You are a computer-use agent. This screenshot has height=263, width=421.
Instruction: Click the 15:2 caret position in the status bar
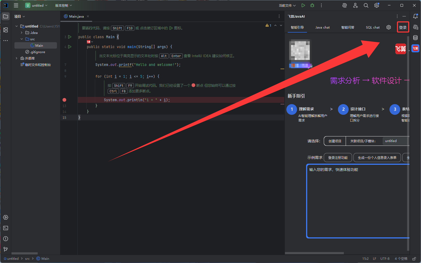[365, 259]
